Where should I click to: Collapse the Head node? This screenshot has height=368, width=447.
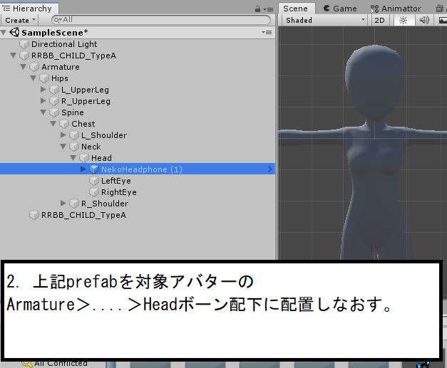pyautogui.click(x=73, y=158)
